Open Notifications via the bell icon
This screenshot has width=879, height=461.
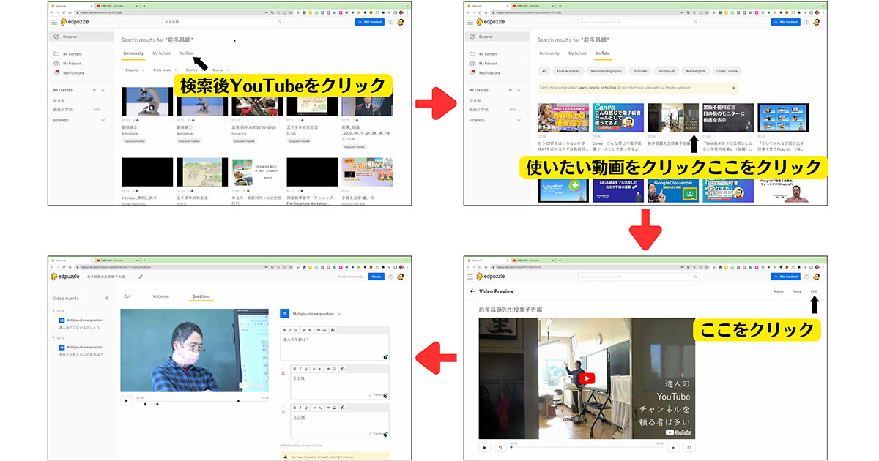[56, 72]
